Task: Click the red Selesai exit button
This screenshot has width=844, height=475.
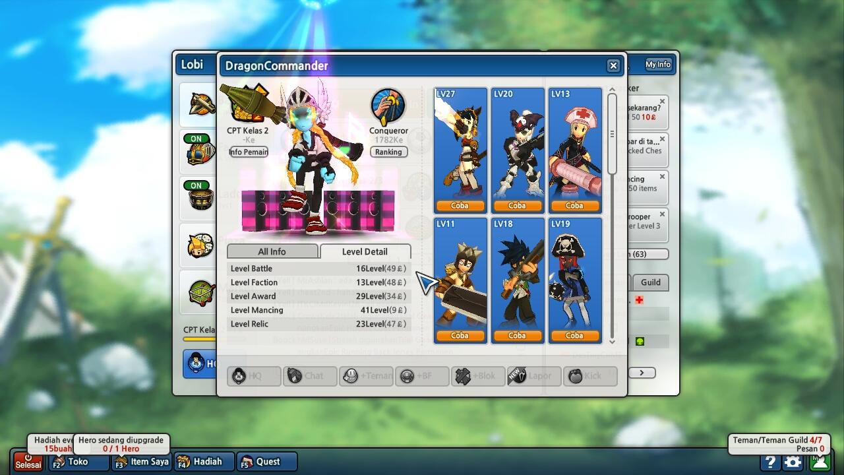Action: pos(28,461)
